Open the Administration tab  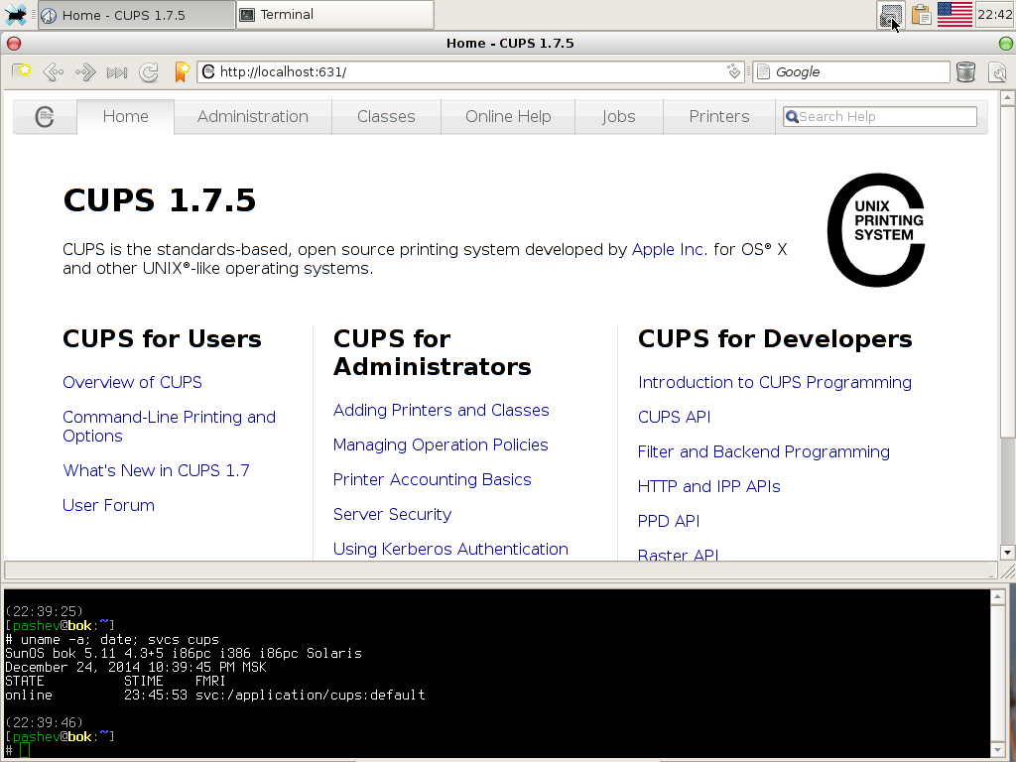click(x=253, y=117)
